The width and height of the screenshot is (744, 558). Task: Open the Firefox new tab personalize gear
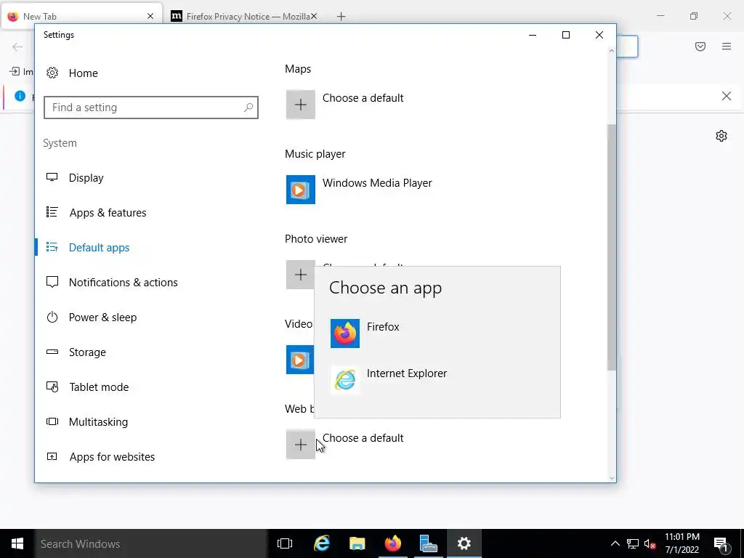click(721, 136)
